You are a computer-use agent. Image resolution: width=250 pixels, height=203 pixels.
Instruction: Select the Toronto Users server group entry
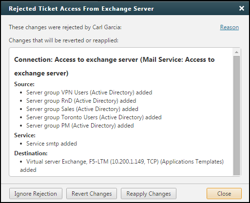coord(94,117)
